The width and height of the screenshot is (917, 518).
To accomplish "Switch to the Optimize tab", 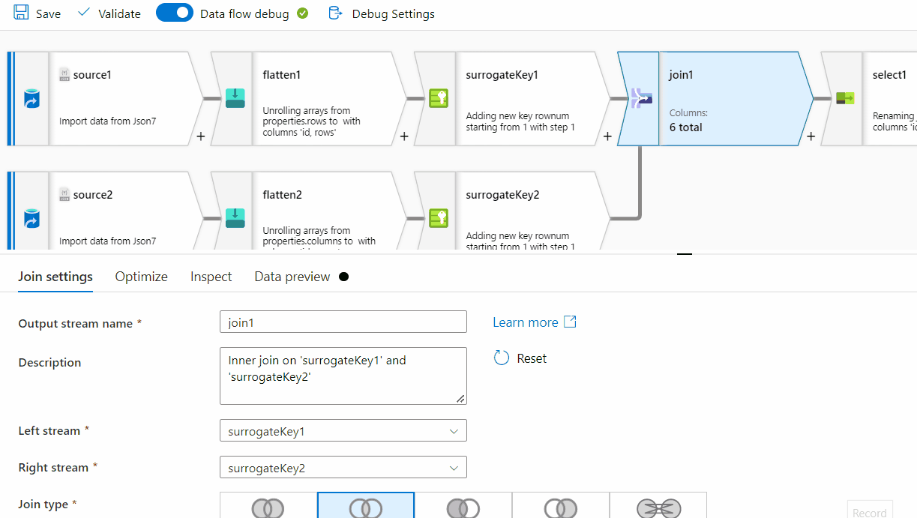I will [142, 277].
